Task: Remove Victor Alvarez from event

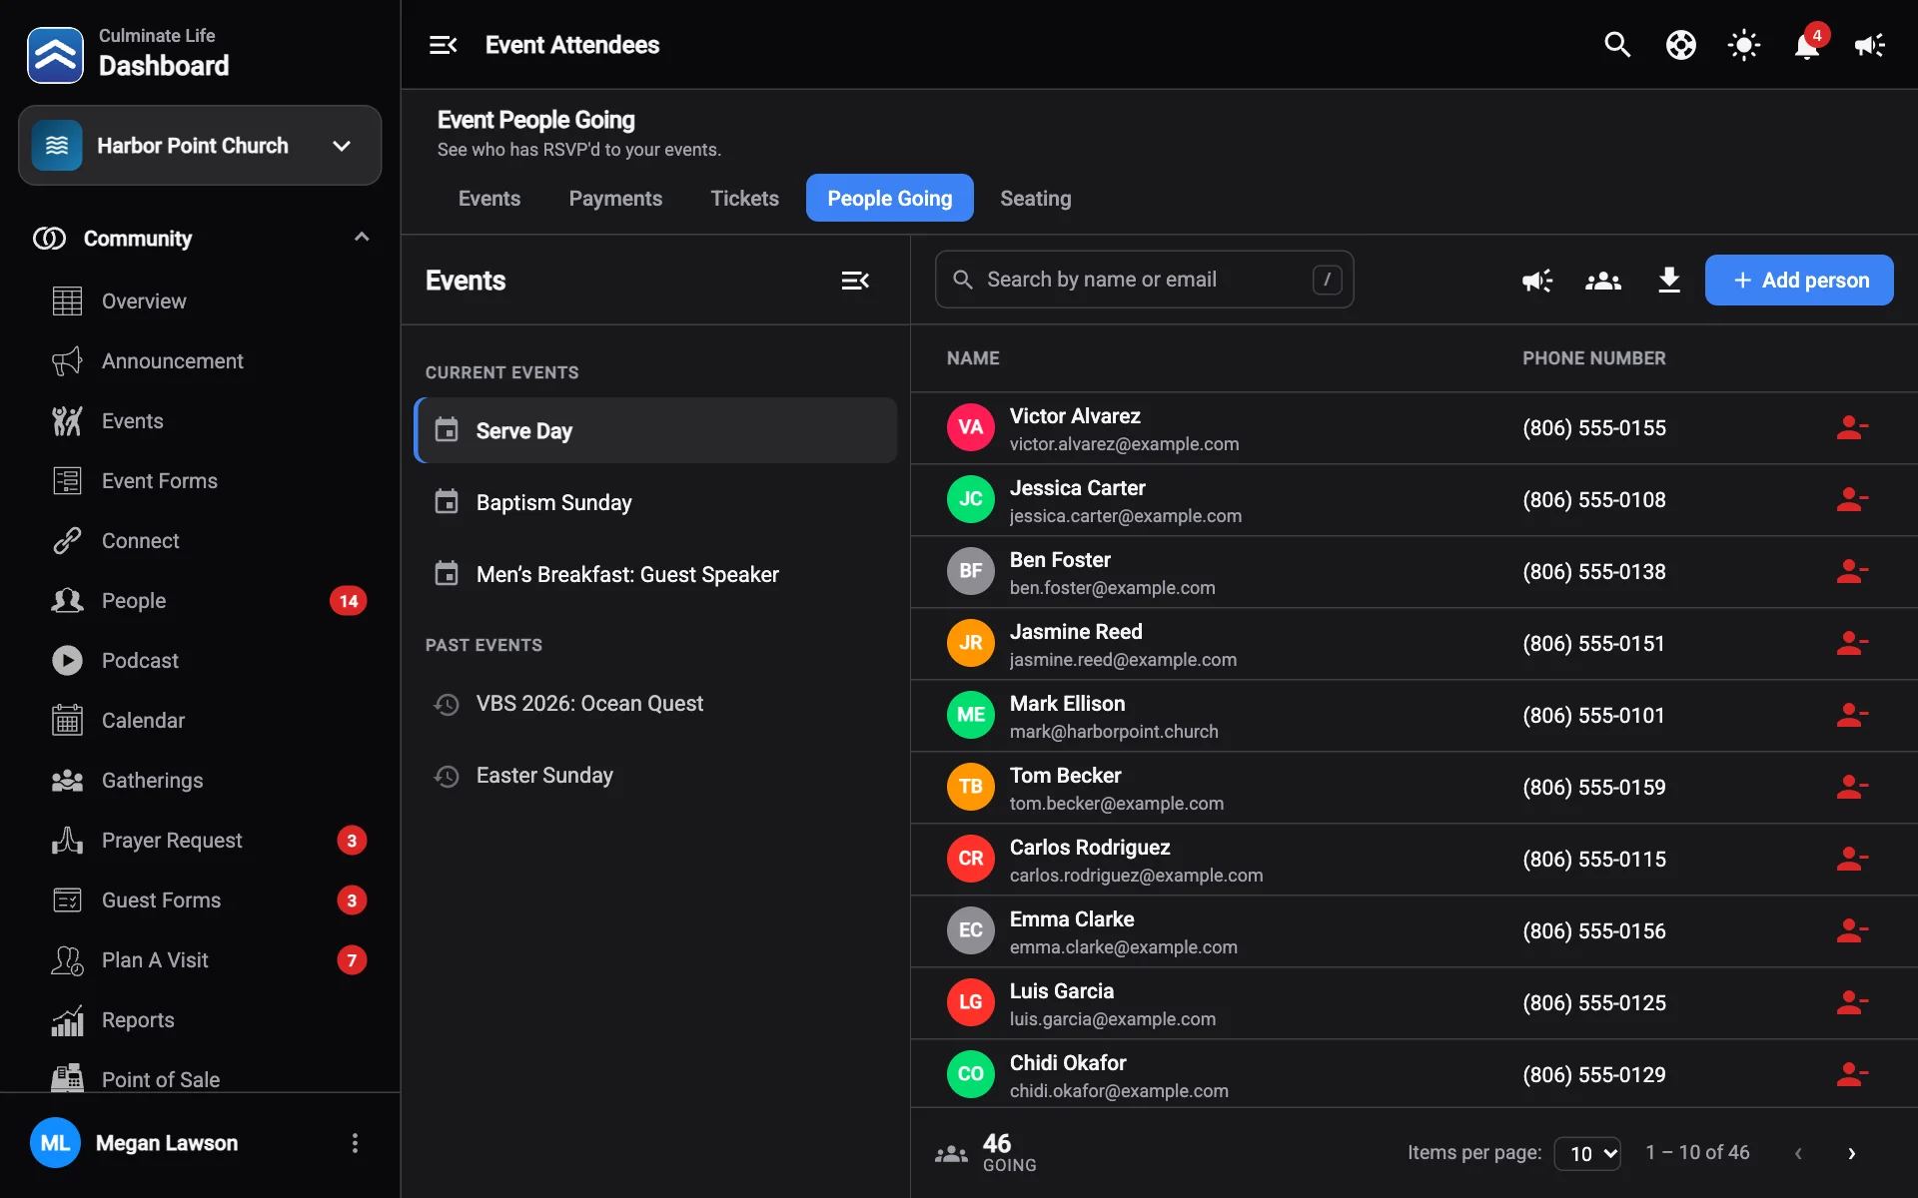Action: (x=1852, y=428)
